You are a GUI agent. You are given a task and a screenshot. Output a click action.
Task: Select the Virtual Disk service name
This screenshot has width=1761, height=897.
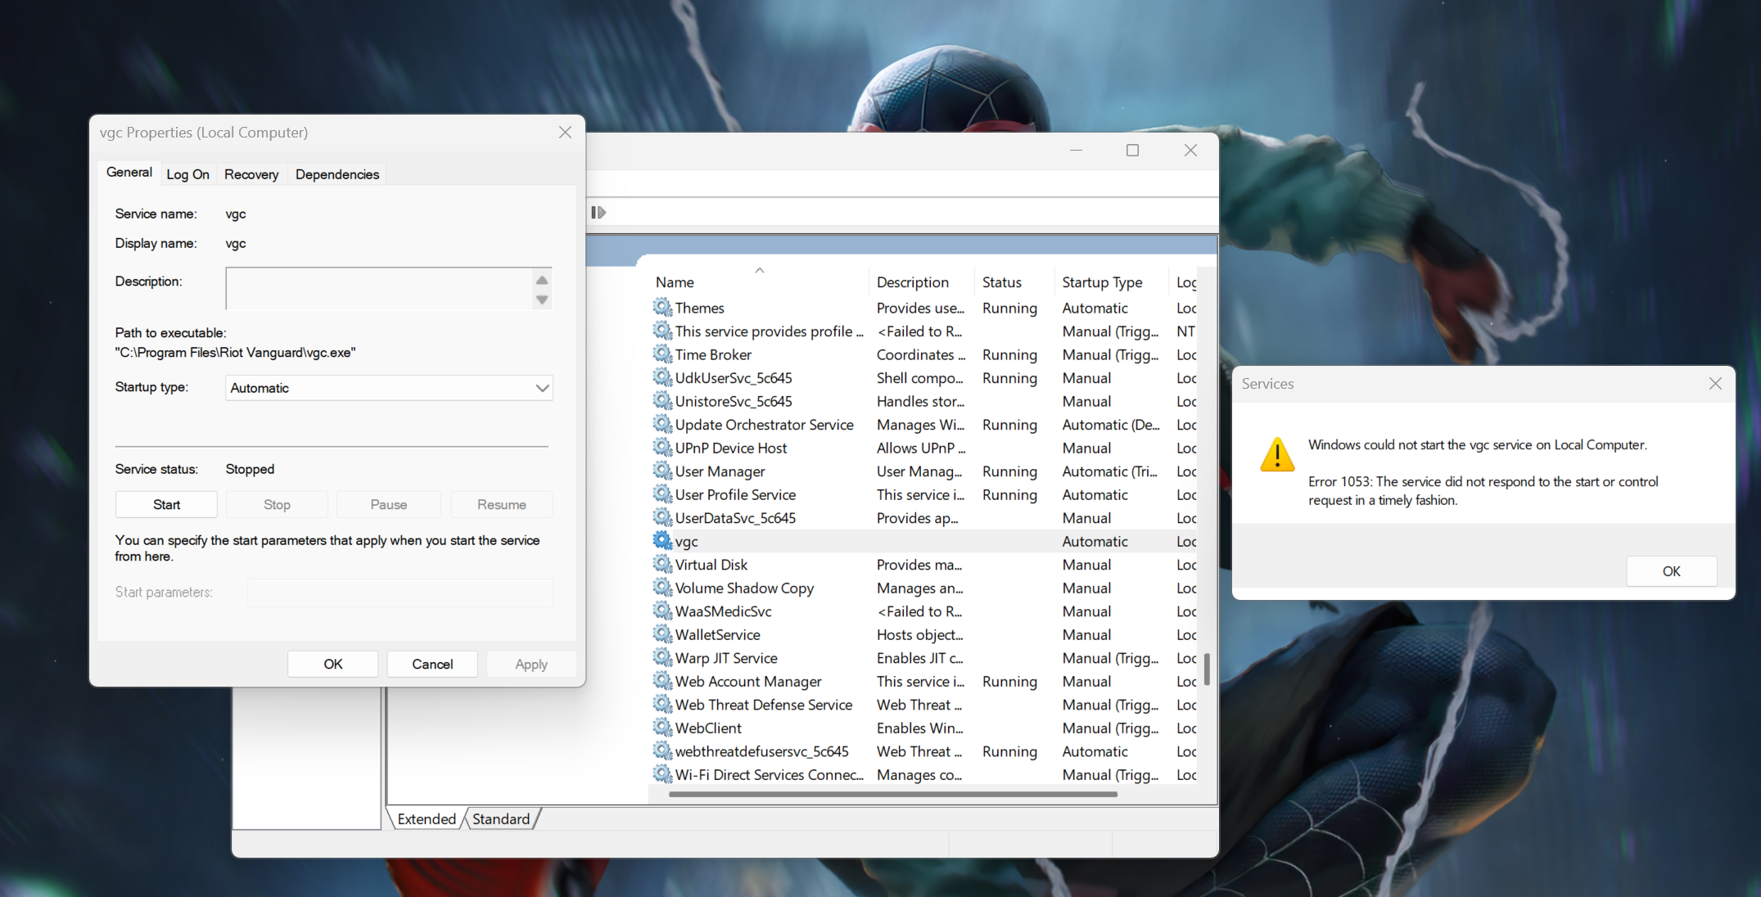point(711,565)
